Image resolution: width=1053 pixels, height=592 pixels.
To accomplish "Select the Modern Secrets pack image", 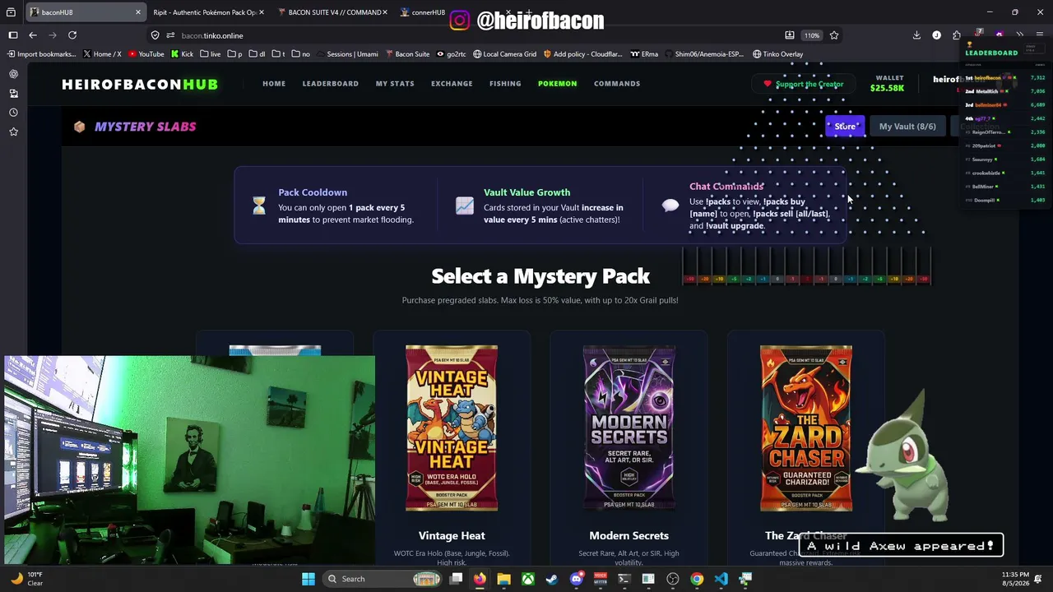I will 629,428.
